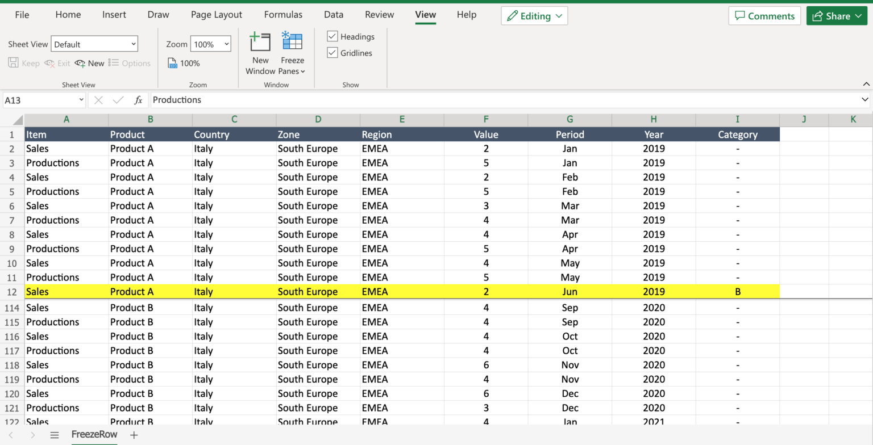
Task: Add a new worksheet with the plus icon
Action: (134, 435)
